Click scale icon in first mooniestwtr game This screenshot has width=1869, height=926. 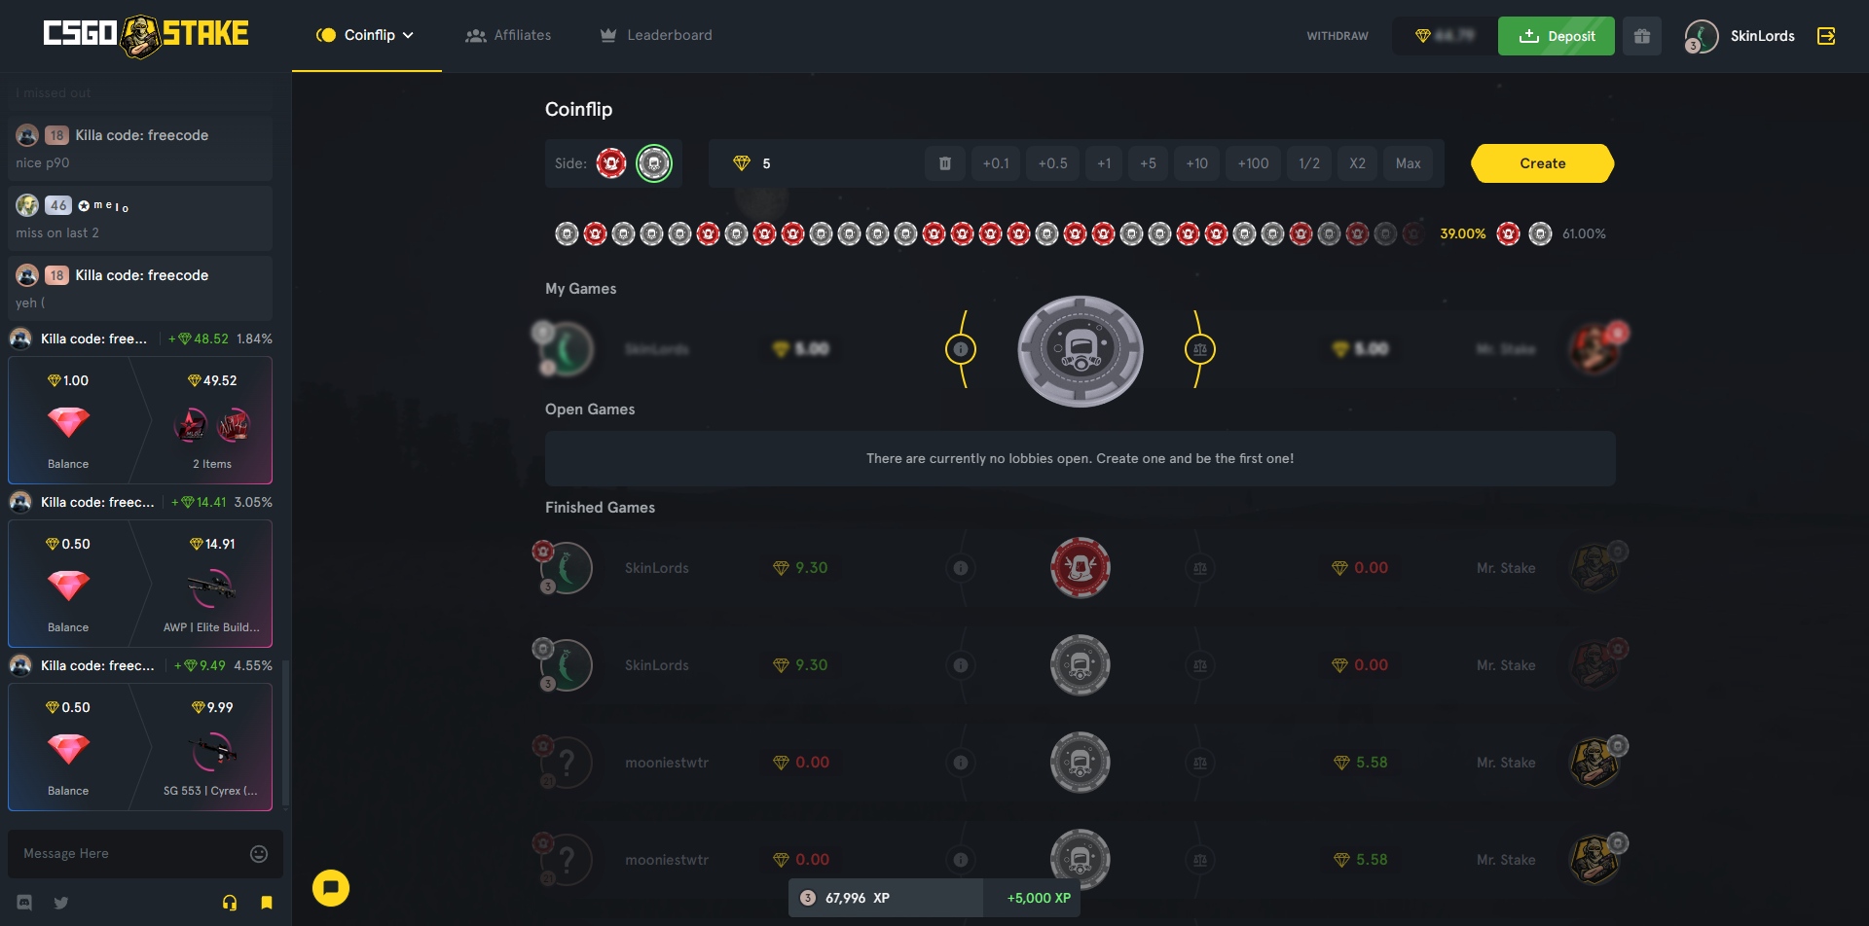click(1200, 763)
